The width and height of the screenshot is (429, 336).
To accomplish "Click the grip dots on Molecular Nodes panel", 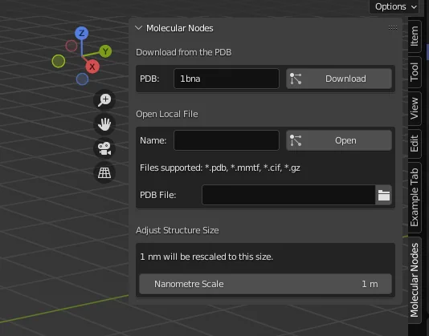I will pos(393,28).
